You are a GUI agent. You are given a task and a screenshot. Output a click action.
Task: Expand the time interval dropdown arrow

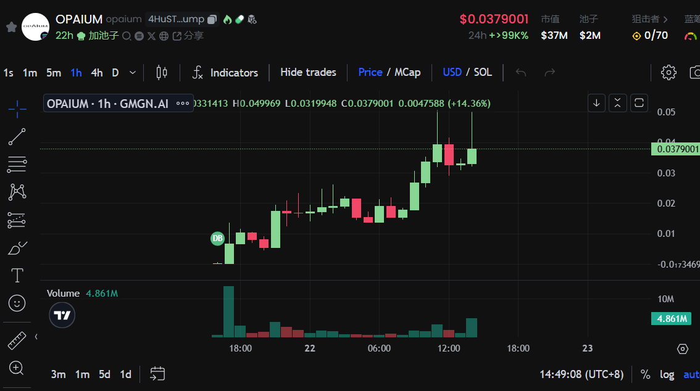[x=133, y=73]
